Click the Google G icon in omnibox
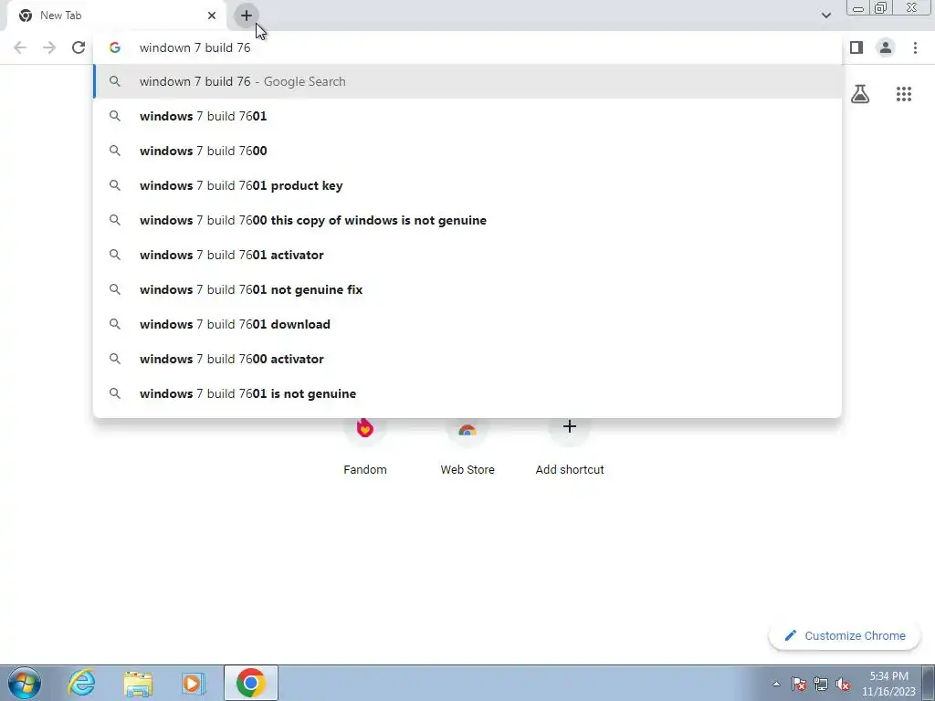Screen dimensions: 935x701 [115, 47]
